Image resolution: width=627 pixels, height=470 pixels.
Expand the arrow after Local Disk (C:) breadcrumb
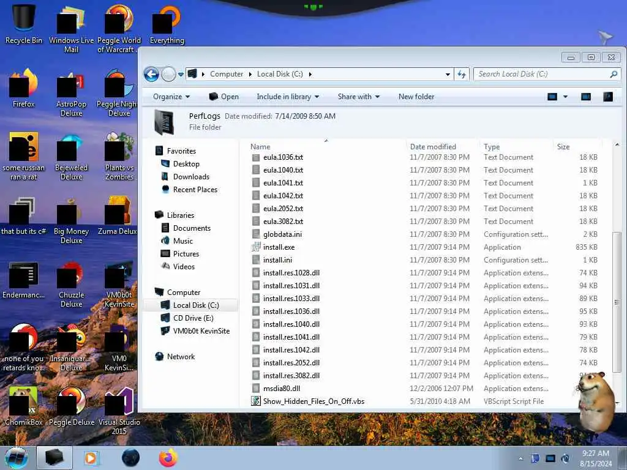310,74
